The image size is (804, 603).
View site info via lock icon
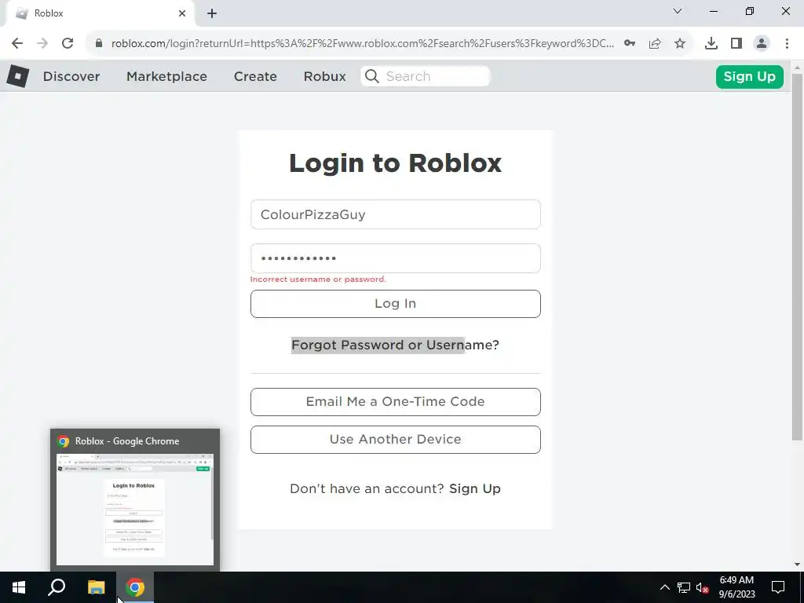tap(99, 44)
